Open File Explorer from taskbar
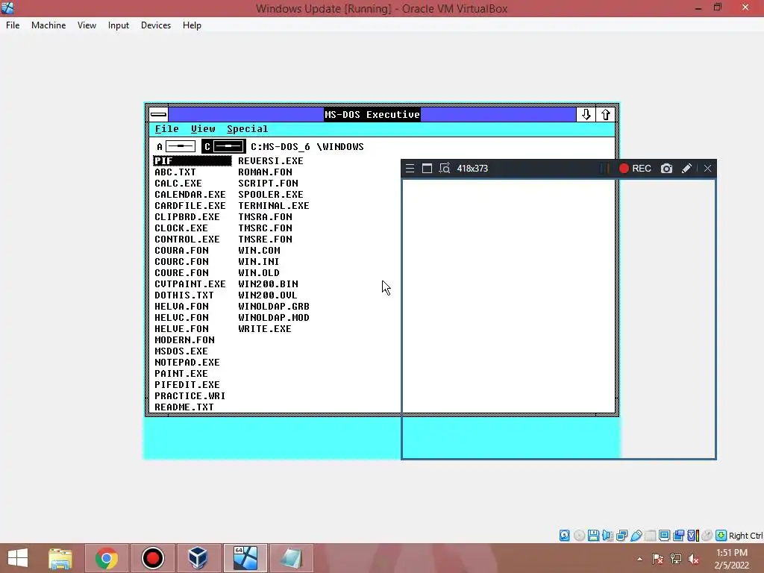764x573 pixels. click(60, 558)
